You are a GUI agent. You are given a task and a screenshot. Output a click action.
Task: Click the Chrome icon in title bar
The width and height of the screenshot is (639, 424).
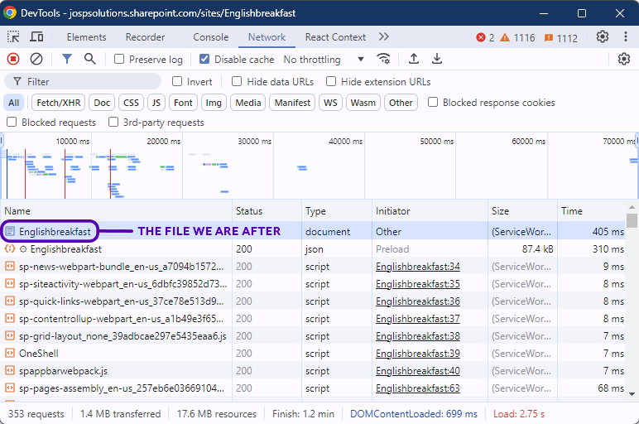(9, 12)
